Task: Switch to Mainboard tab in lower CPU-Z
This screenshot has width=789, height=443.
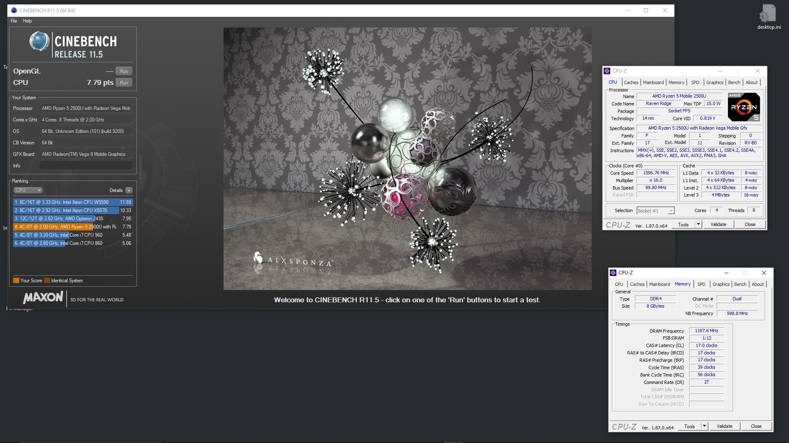Action: 659,284
